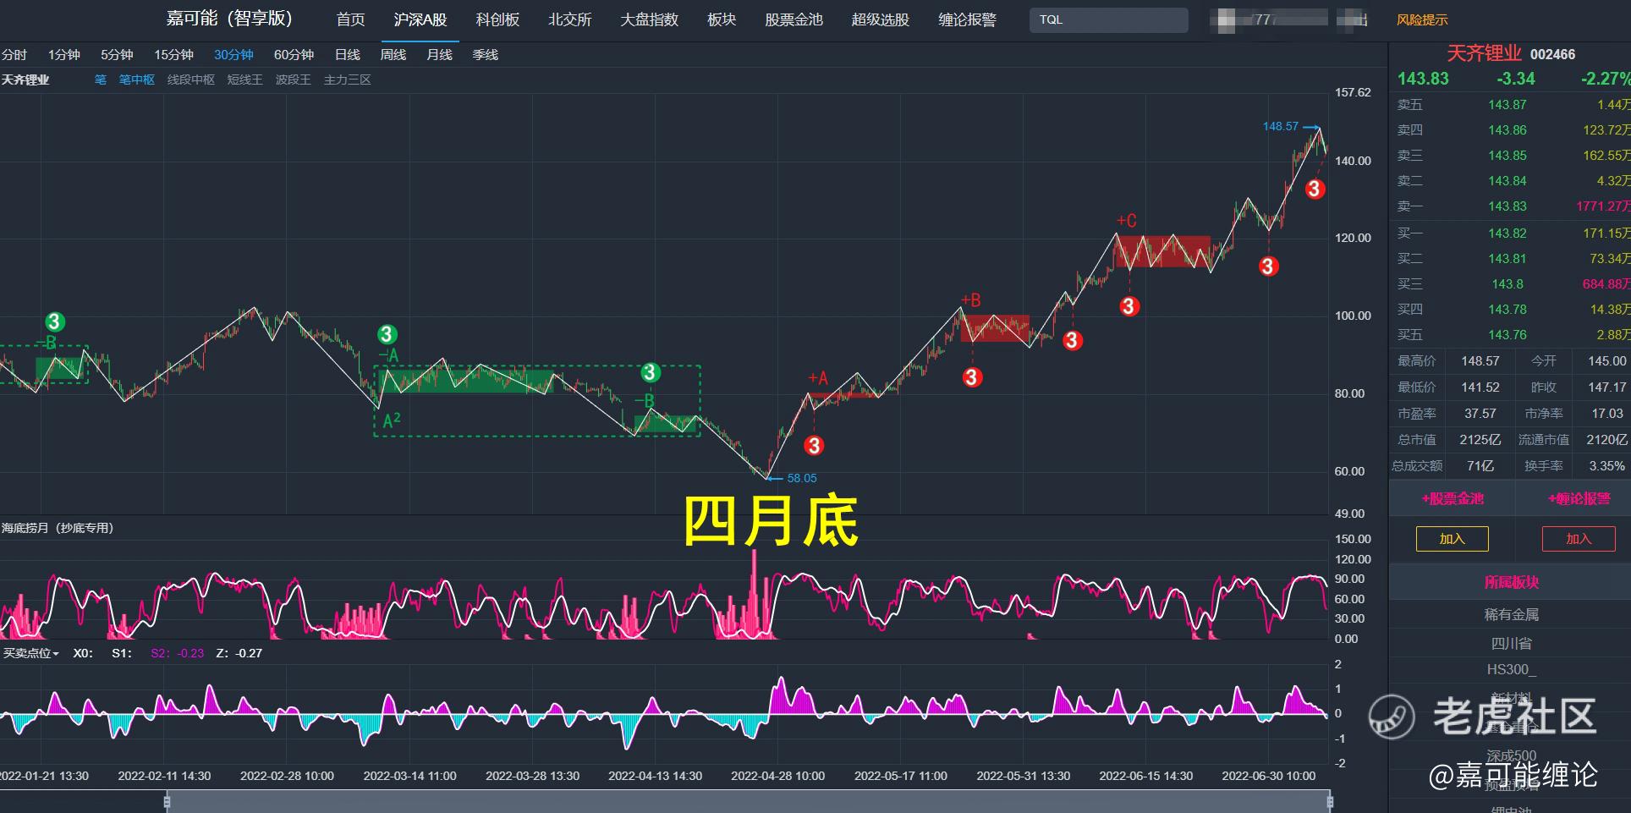Screen dimensions: 1631x813
Task: Select the 30分钟 timeframe
Action: (x=233, y=55)
